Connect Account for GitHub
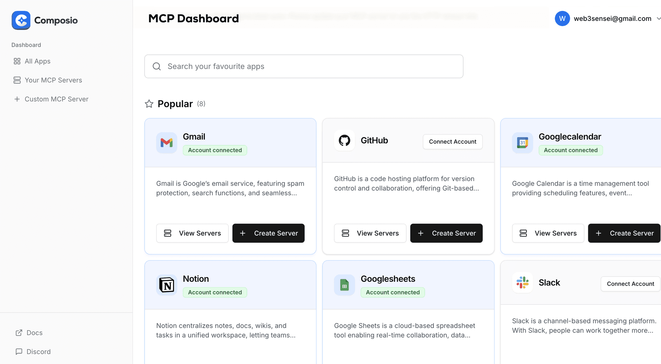The image size is (661, 364). 452,141
